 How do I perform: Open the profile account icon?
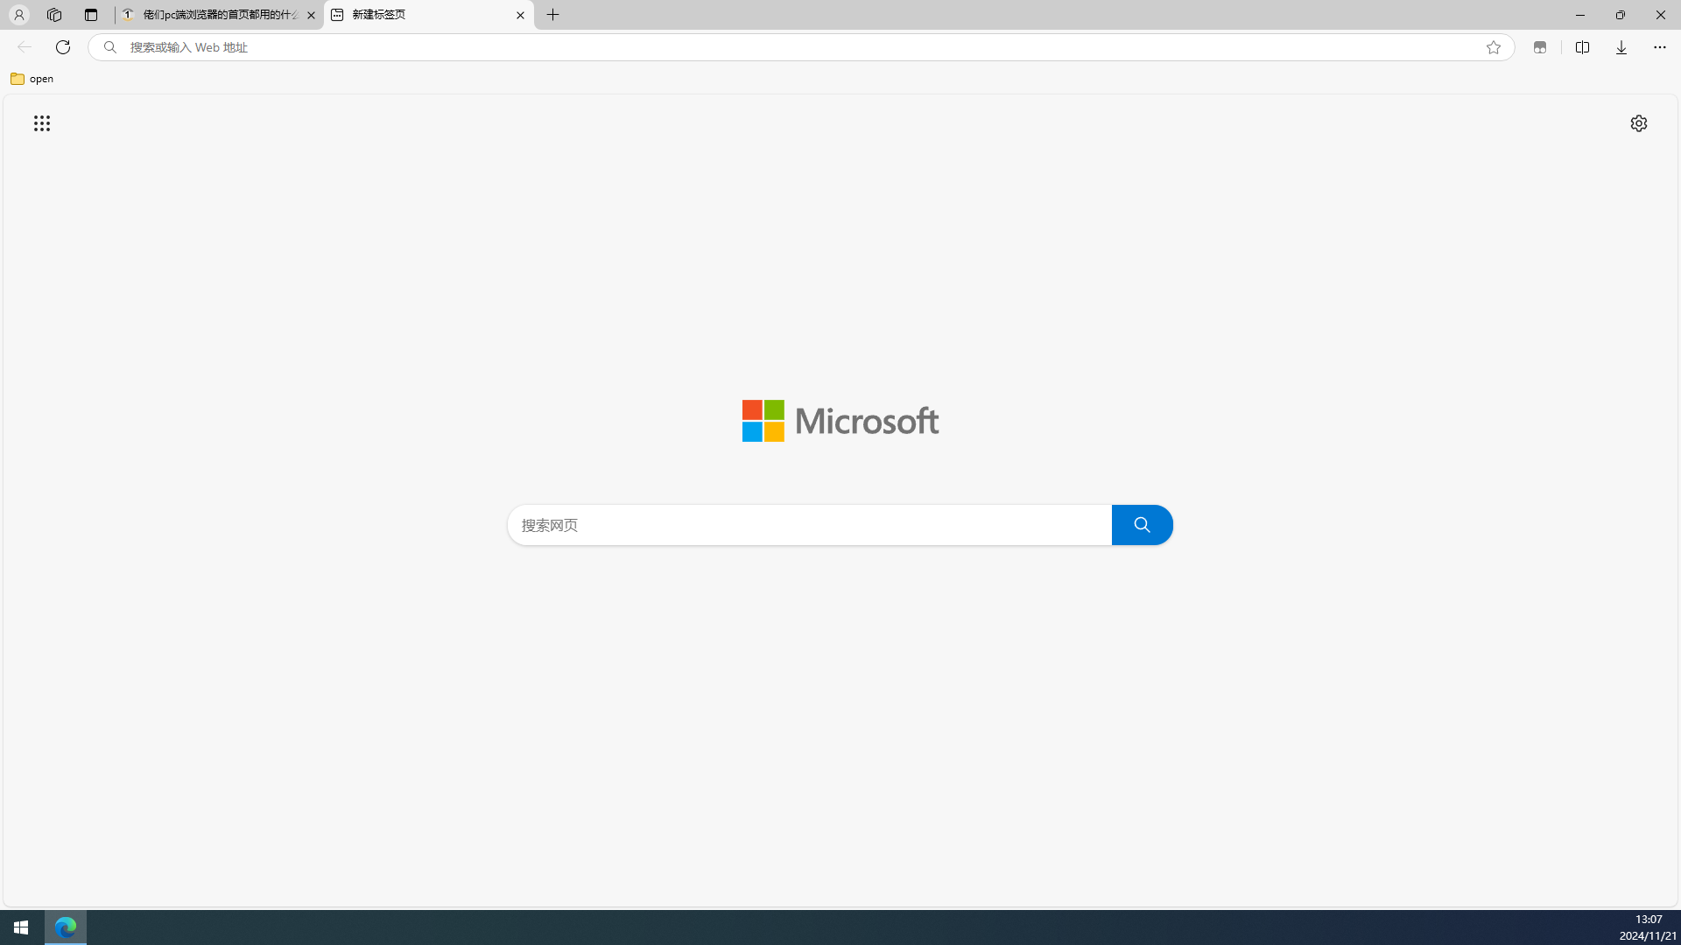18,15
